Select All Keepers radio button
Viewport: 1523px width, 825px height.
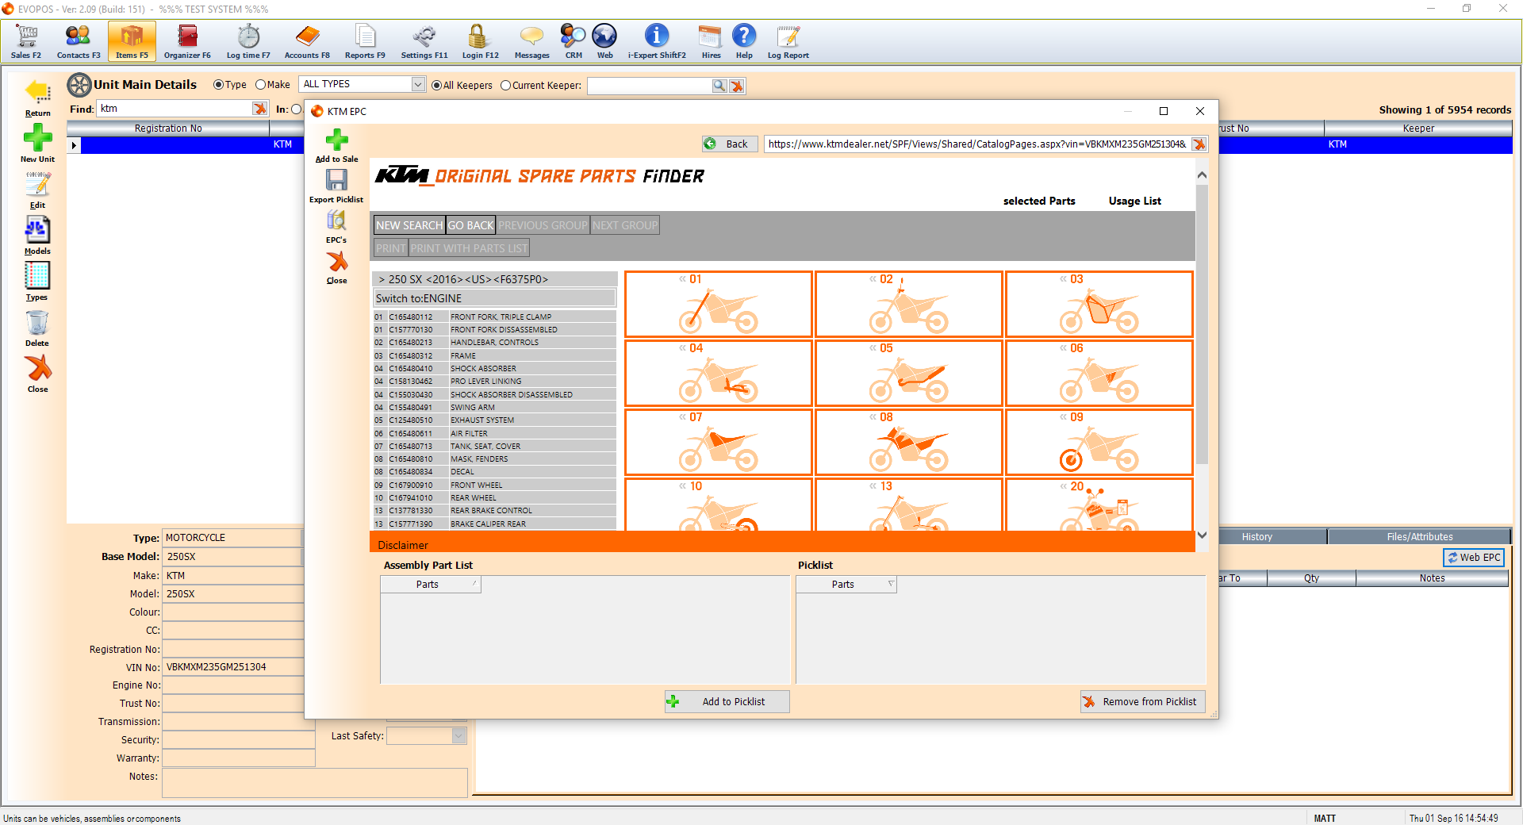click(x=436, y=86)
